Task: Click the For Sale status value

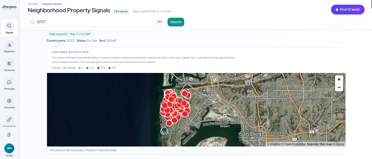Action: [x=92, y=41]
